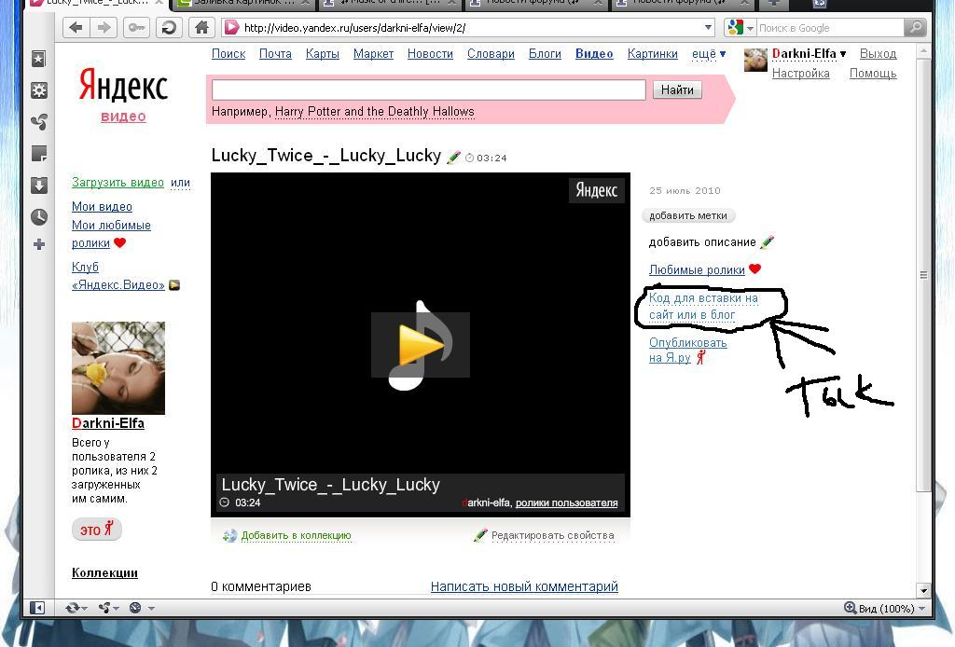Open the Карты link in Yandex navigation
This screenshot has width=955, height=647.
coord(322,53)
